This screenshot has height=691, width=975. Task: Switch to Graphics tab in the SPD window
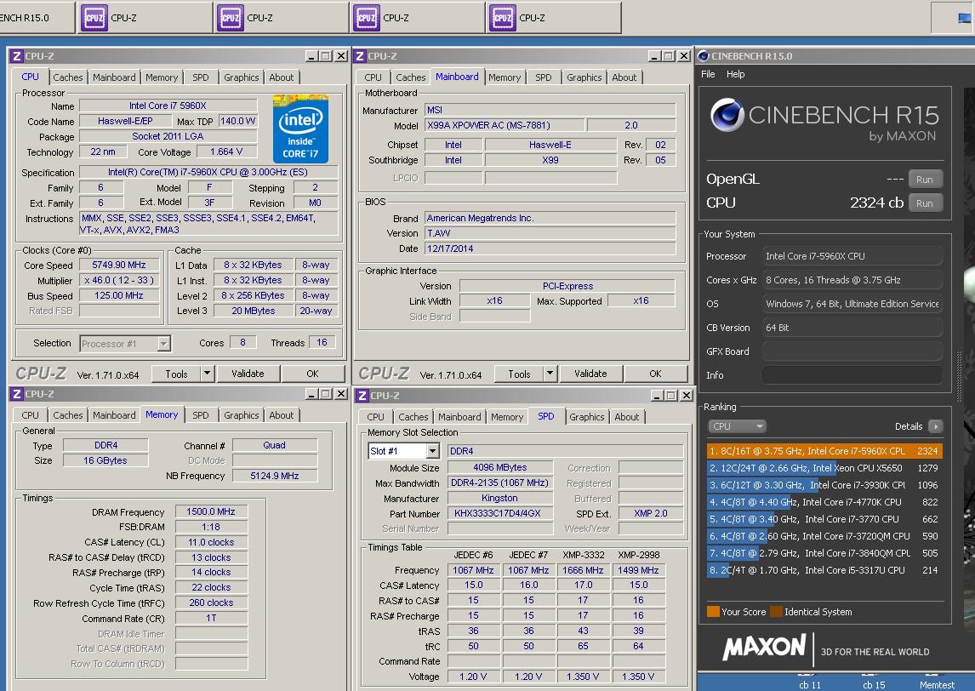(x=586, y=417)
